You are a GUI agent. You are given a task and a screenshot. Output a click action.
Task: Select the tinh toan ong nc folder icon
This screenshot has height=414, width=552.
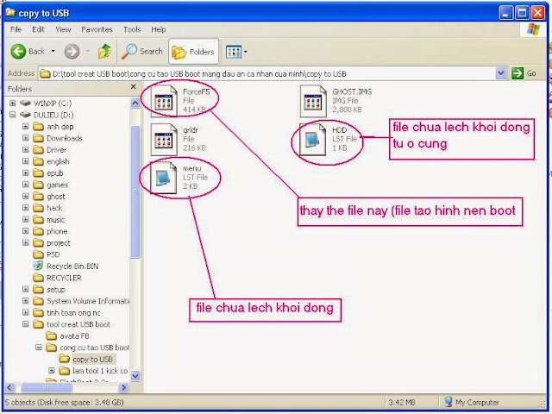(x=38, y=312)
